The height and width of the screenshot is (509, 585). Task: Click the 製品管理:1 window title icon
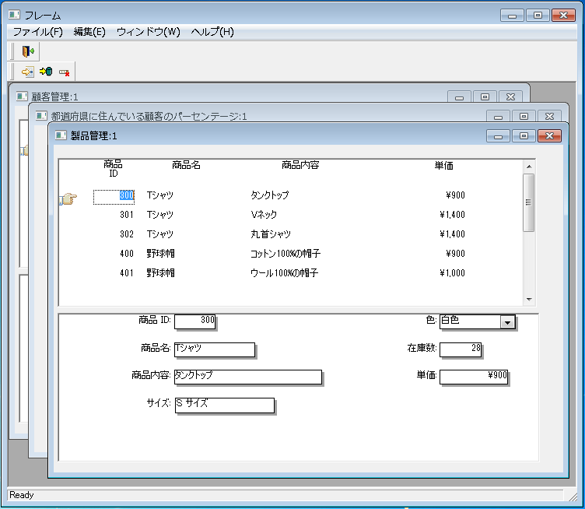click(61, 135)
